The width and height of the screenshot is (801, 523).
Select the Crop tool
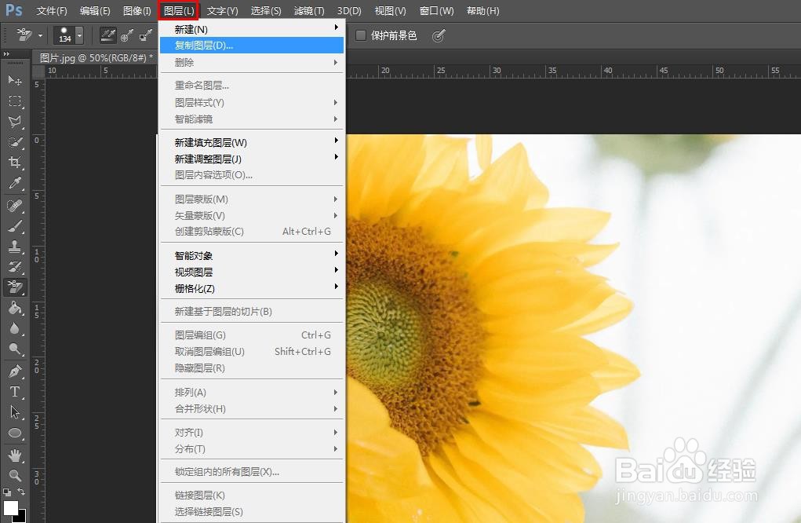pos(15,163)
